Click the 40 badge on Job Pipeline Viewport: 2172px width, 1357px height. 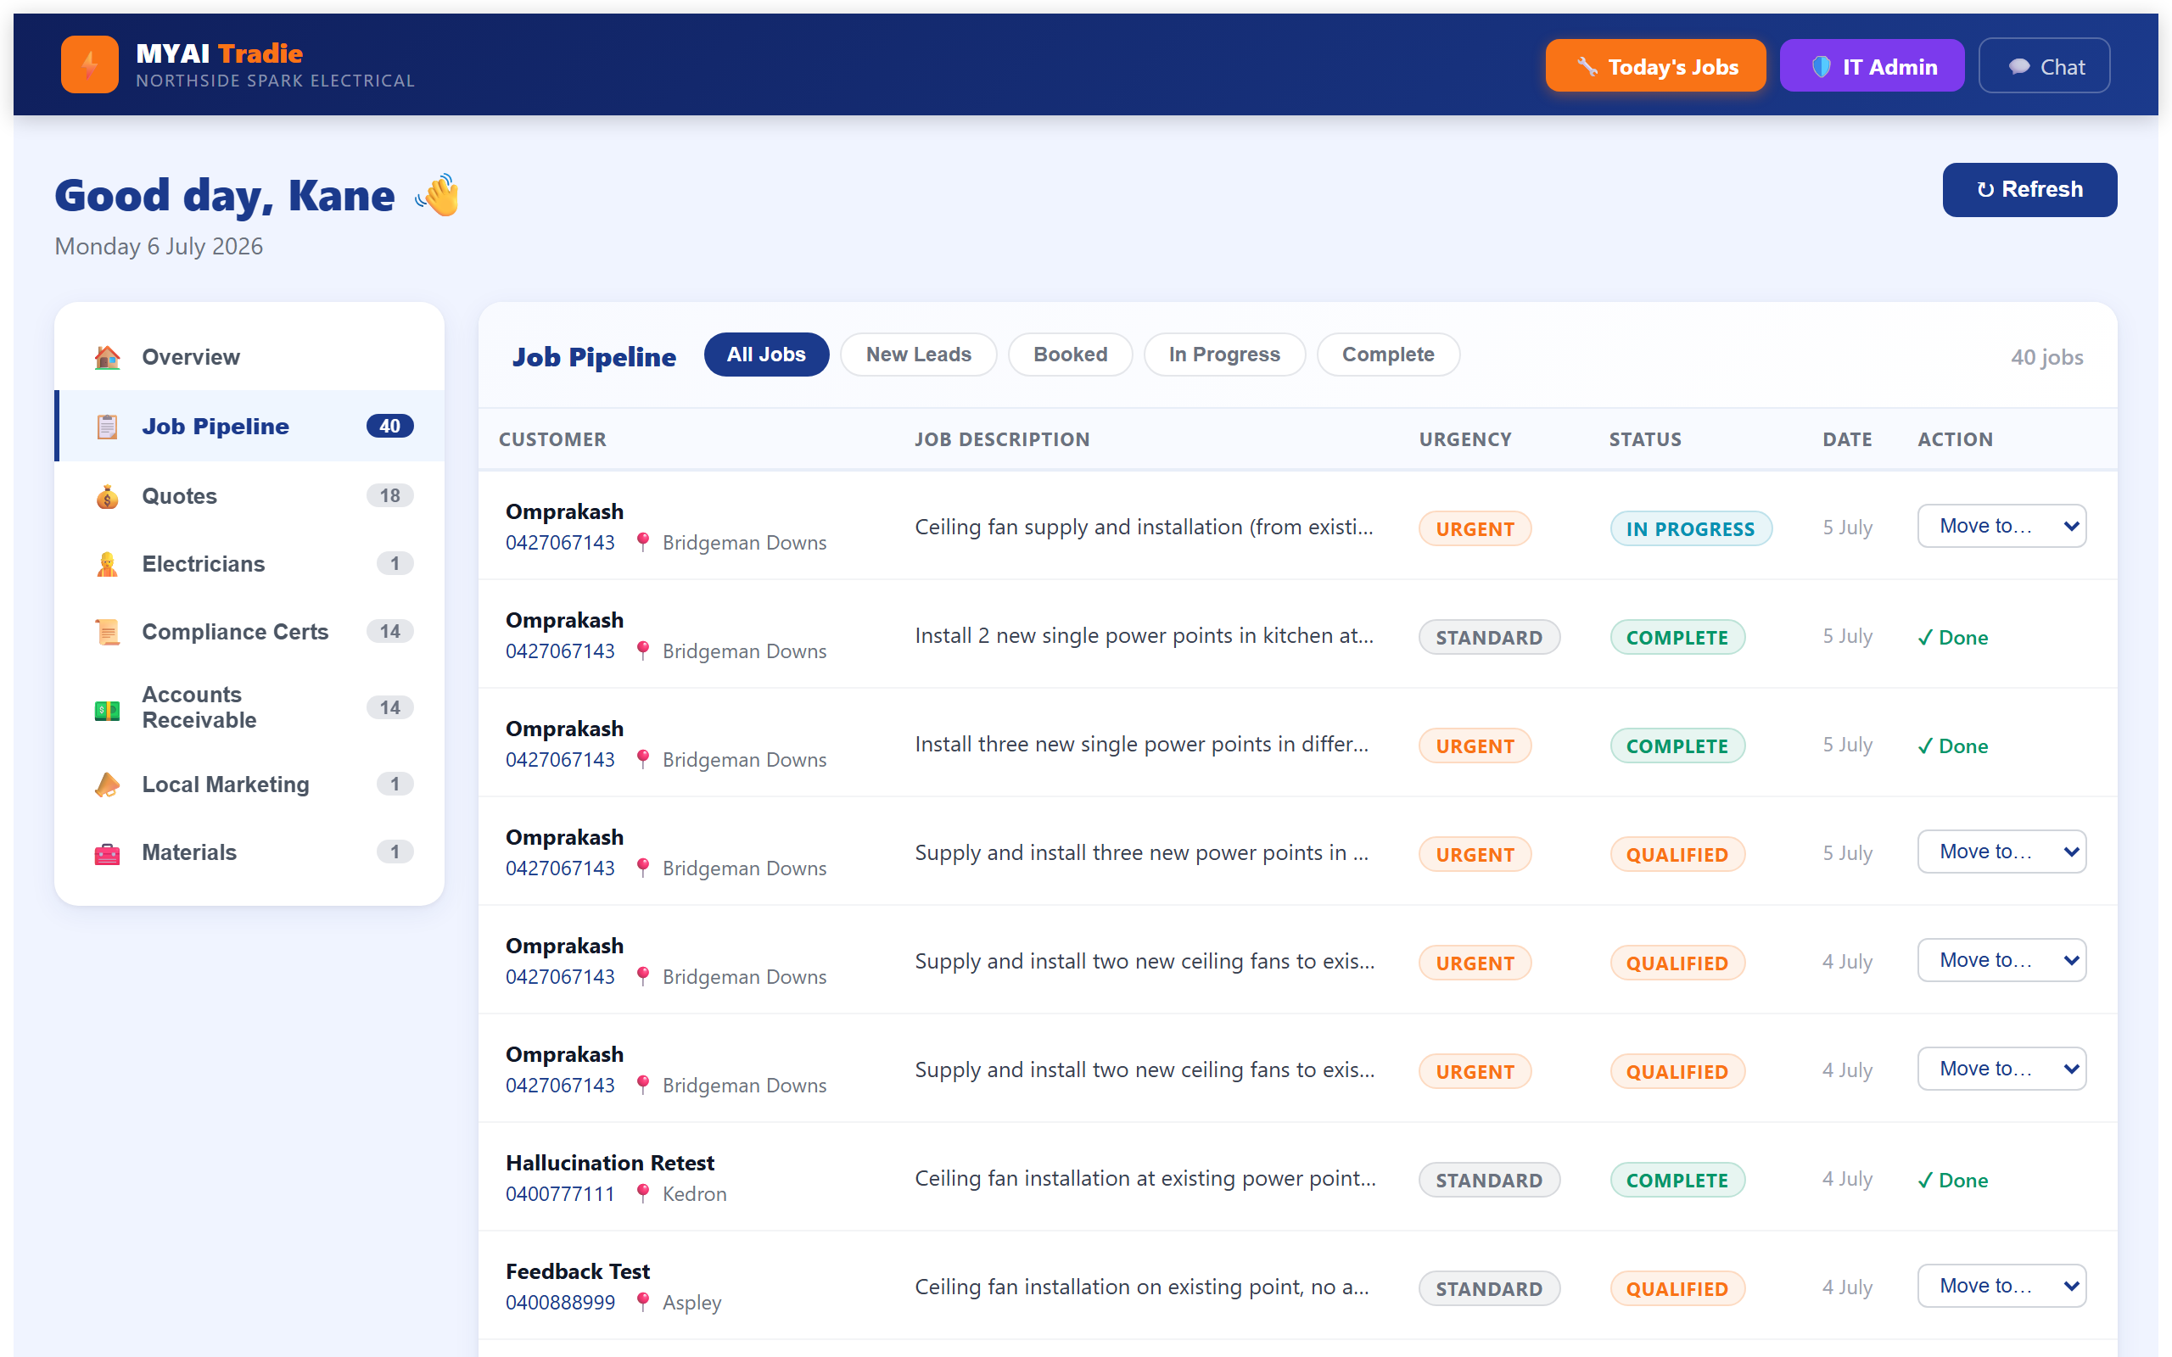[389, 427]
